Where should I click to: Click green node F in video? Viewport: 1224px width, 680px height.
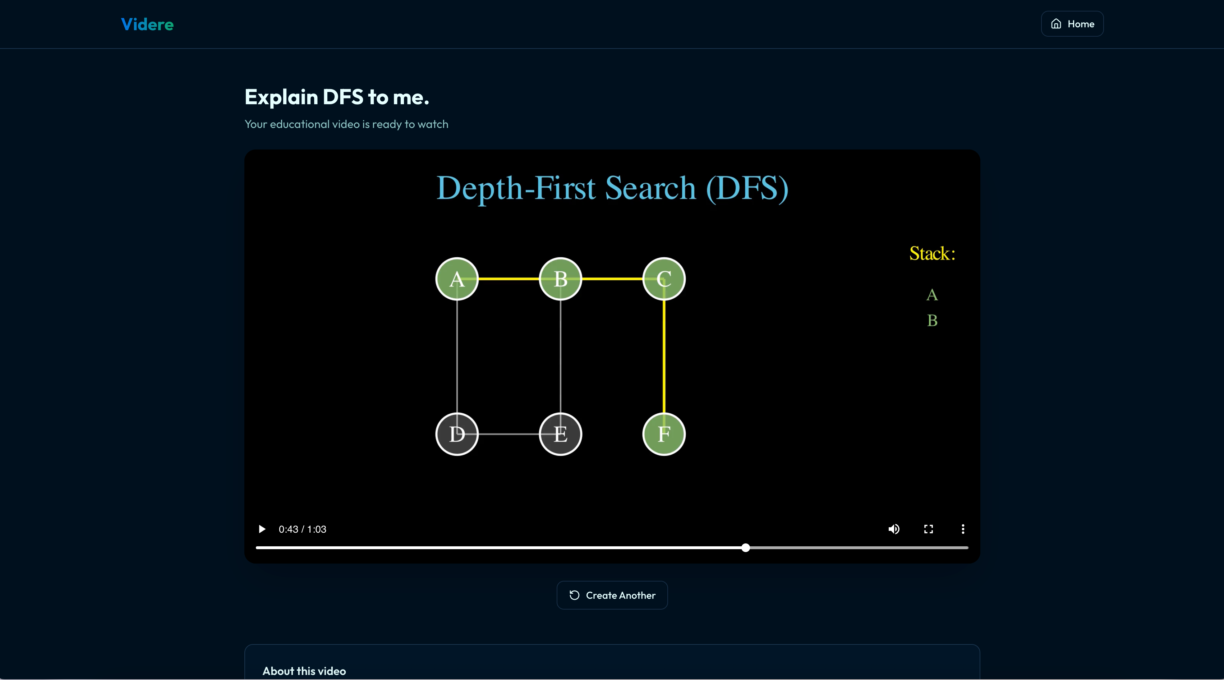tap(664, 434)
